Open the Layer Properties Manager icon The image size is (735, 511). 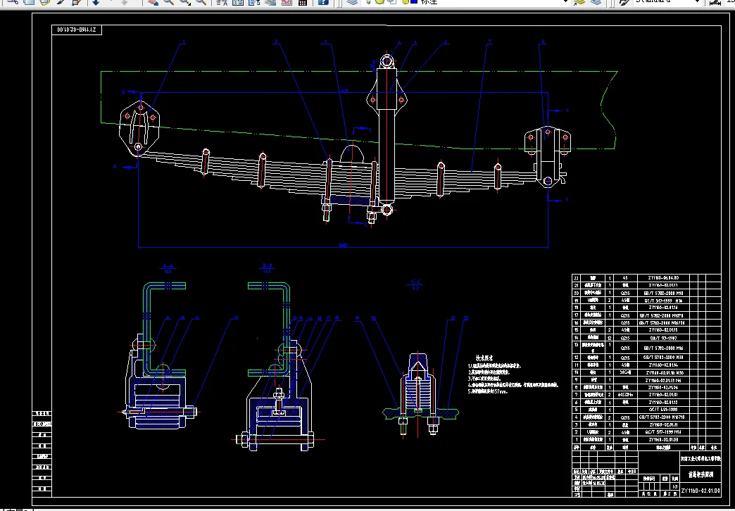353,2
